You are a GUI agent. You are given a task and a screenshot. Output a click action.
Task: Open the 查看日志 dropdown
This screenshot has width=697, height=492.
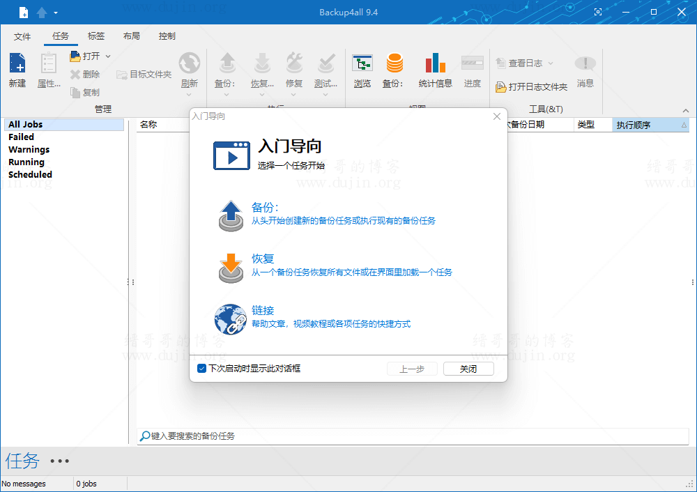point(549,63)
